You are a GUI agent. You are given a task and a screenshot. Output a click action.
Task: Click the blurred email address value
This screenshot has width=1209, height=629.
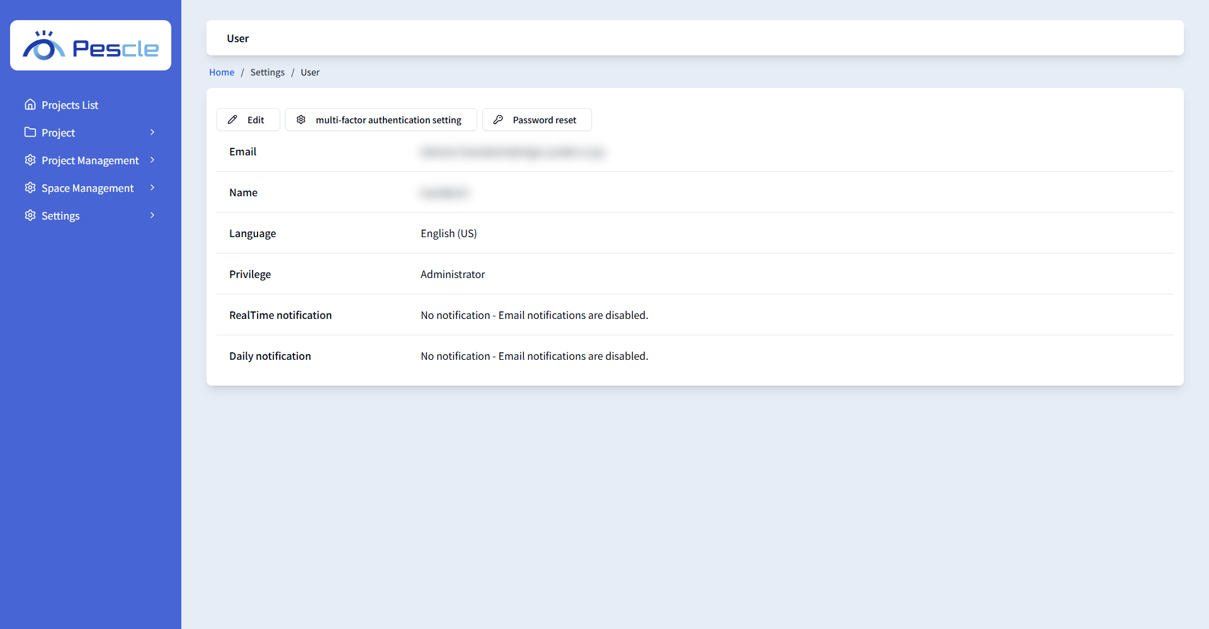(x=513, y=152)
